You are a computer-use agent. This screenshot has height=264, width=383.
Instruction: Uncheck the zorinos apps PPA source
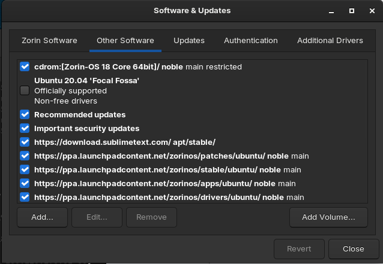(25, 183)
